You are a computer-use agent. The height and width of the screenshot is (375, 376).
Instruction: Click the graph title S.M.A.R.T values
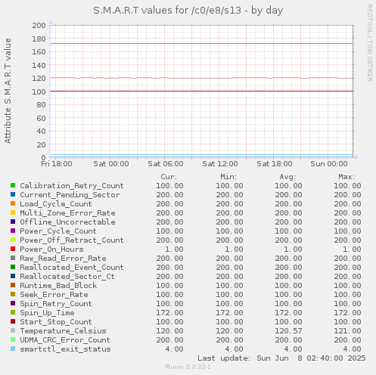[188, 11]
